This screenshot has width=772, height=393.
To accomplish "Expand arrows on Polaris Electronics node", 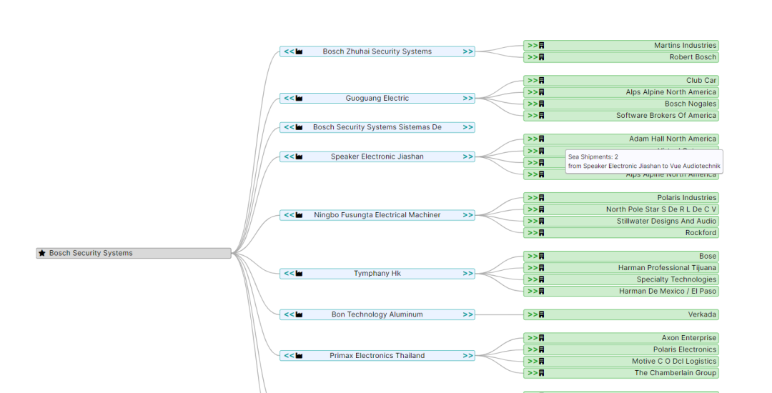I will click(x=533, y=349).
